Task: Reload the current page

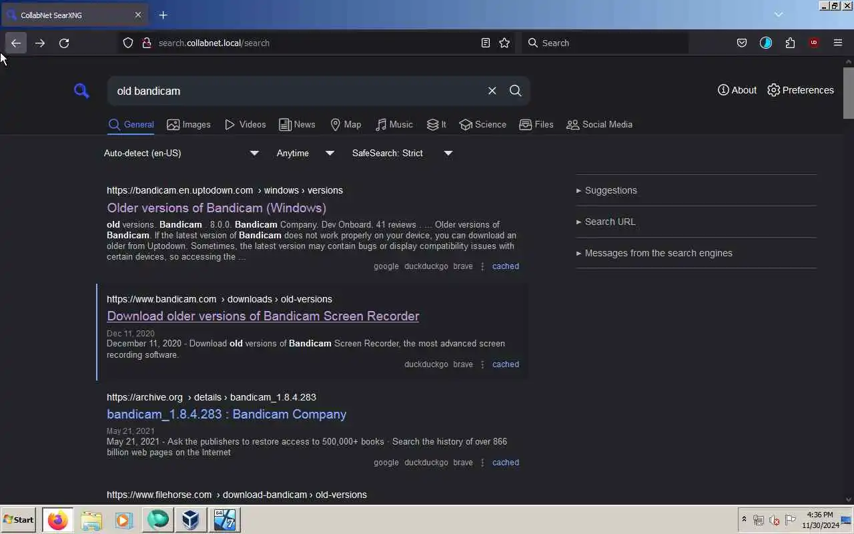Action: [64, 43]
